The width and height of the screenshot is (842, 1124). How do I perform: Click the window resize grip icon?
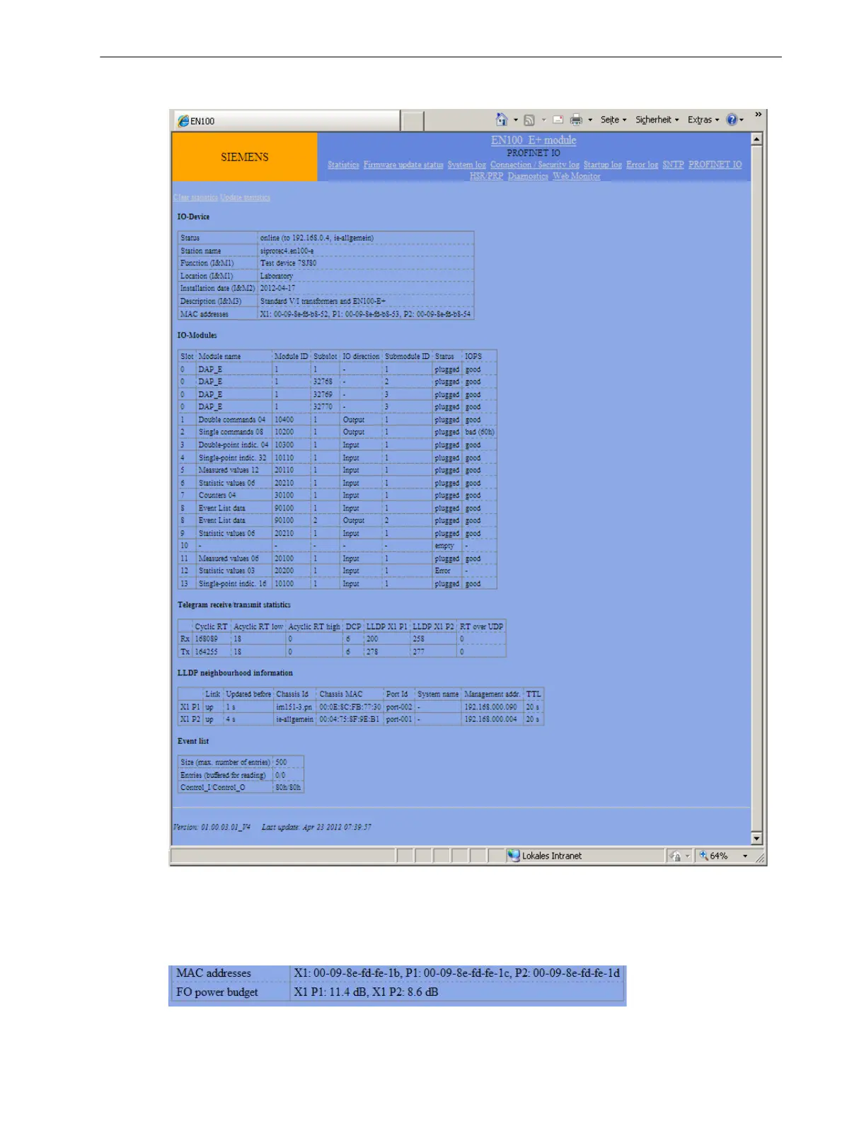(761, 858)
